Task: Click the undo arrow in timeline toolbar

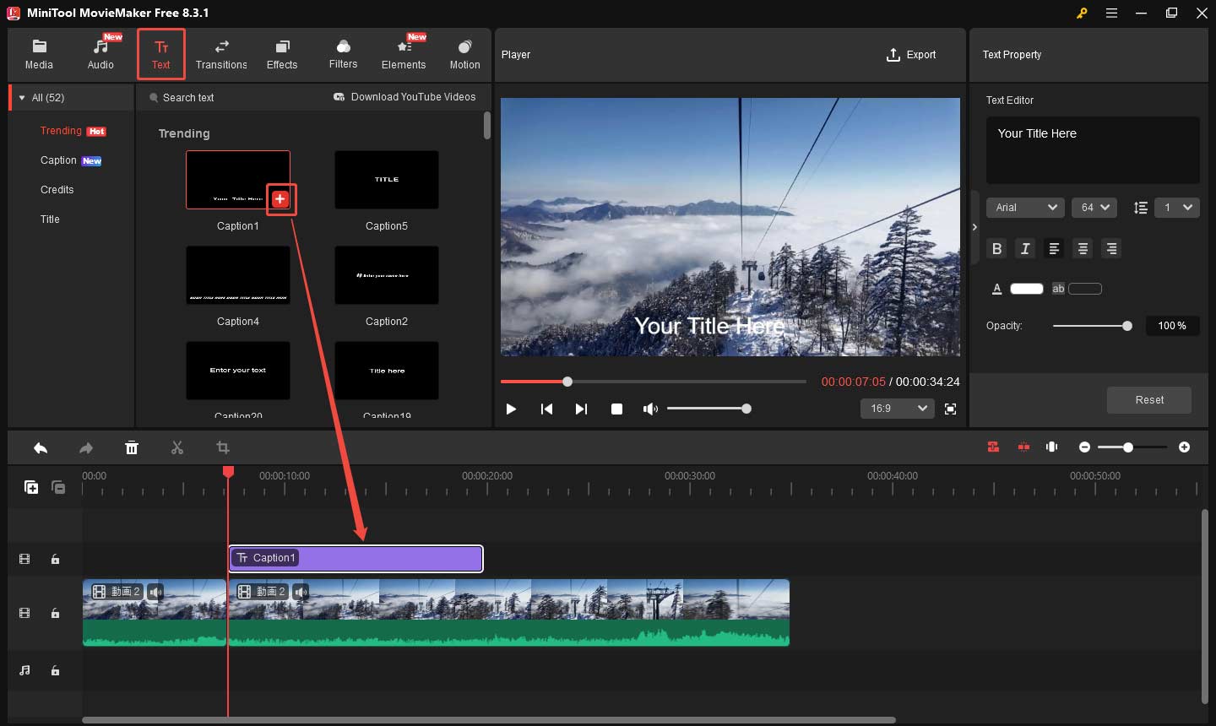Action: pyautogui.click(x=41, y=448)
